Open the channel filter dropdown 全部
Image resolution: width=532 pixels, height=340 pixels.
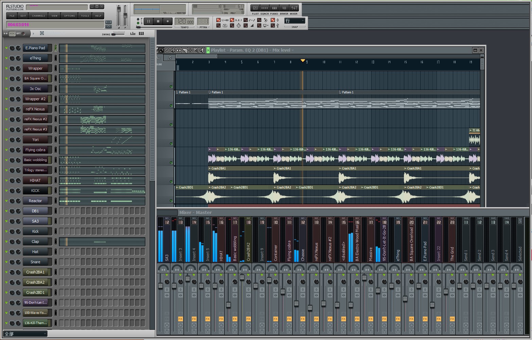(x=25, y=334)
